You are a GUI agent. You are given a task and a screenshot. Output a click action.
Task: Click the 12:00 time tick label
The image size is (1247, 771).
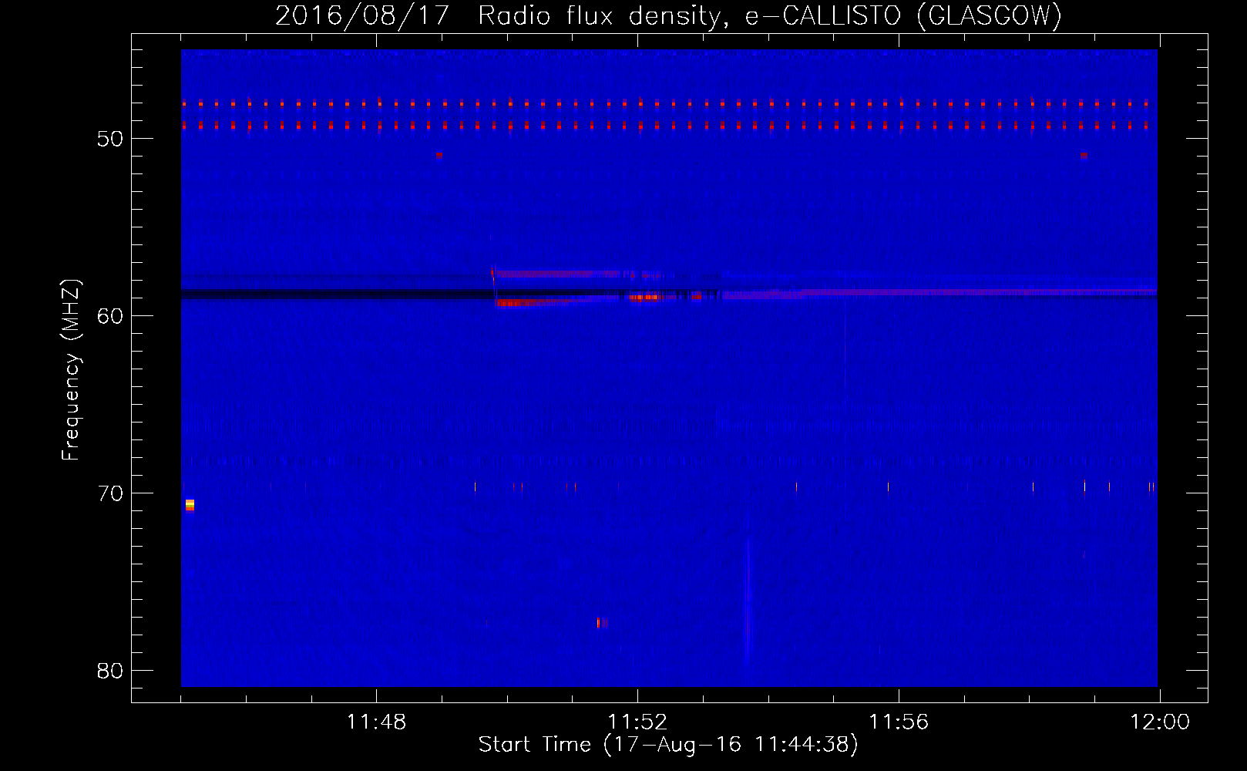[1160, 722]
